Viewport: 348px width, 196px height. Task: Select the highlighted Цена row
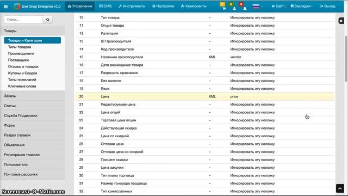(x=204, y=96)
